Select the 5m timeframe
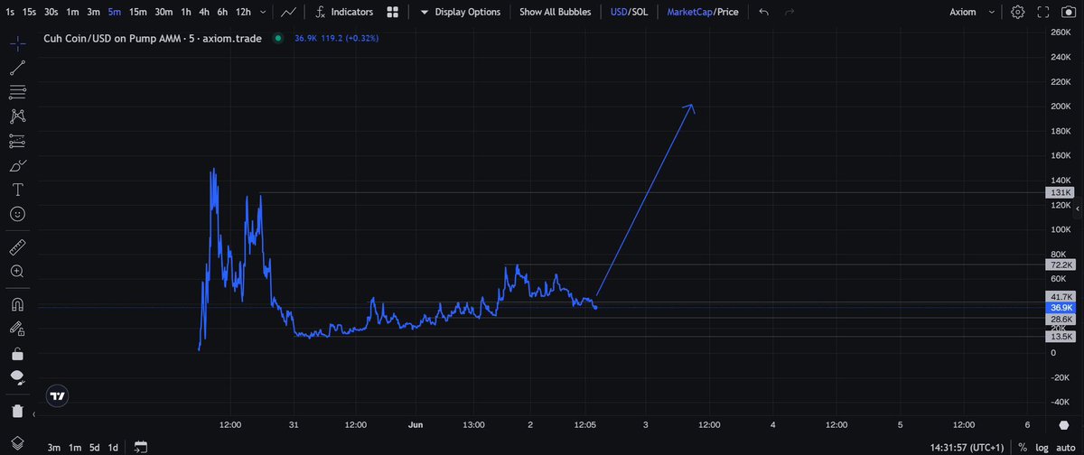The height and width of the screenshot is (455, 1084). (x=114, y=12)
